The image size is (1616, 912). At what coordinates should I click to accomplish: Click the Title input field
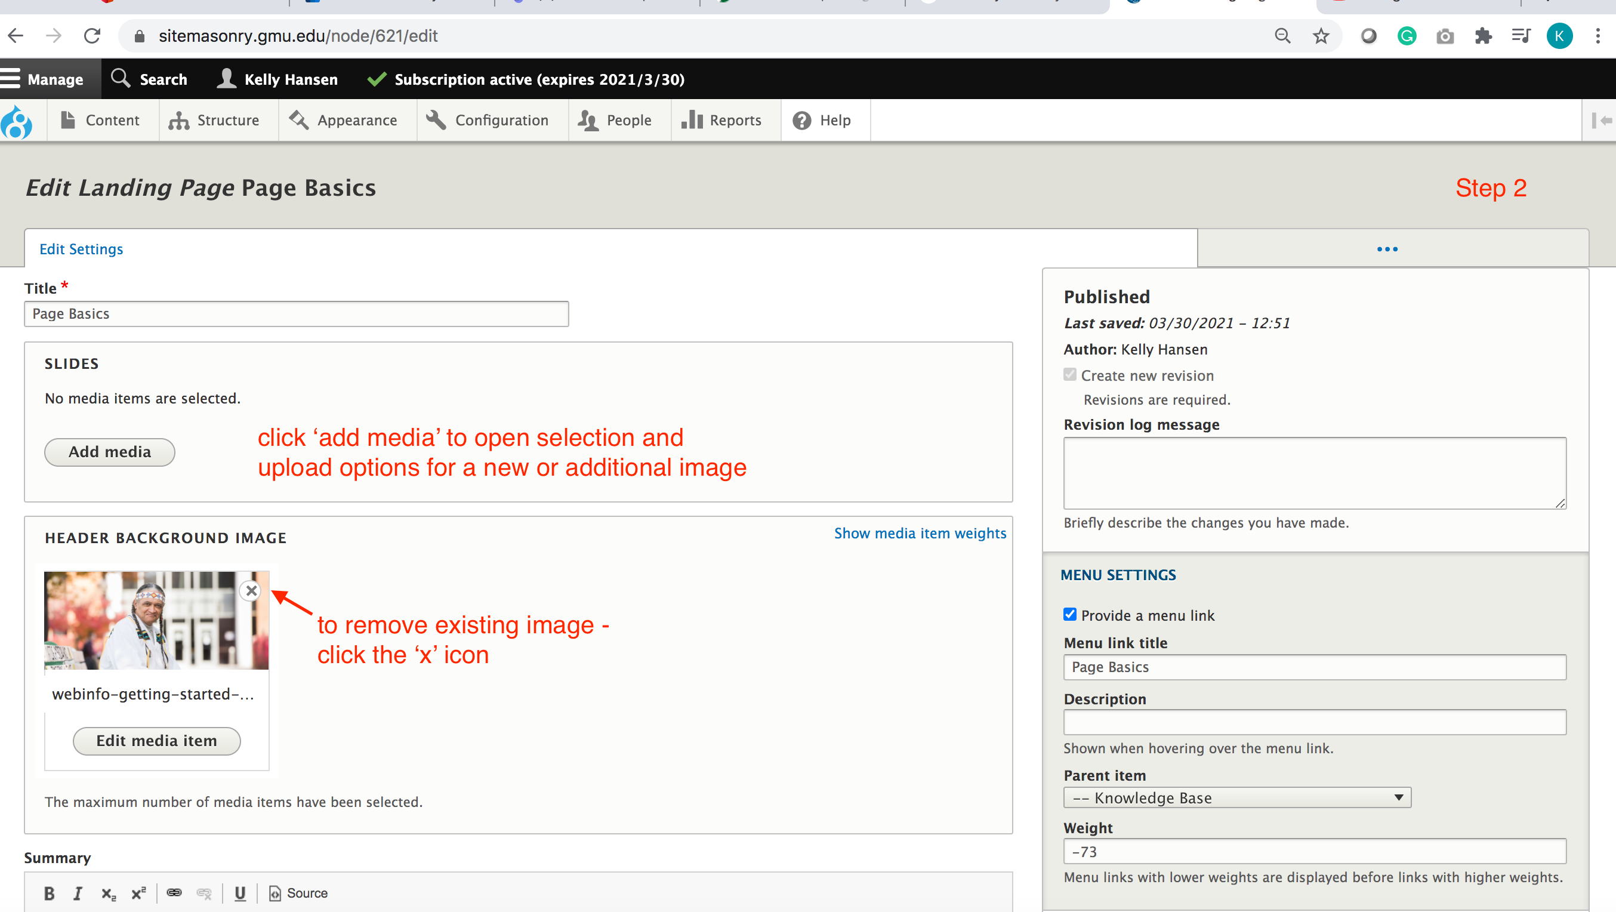296,313
